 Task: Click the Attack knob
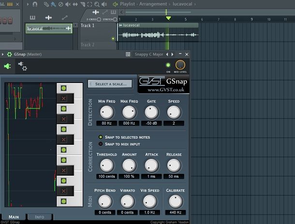coord(151,166)
